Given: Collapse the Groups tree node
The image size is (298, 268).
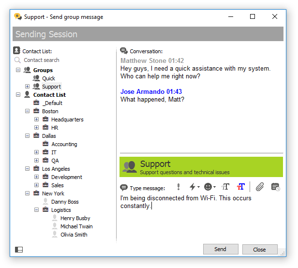Looking at the screenshot, I should click(x=18, y=70).
